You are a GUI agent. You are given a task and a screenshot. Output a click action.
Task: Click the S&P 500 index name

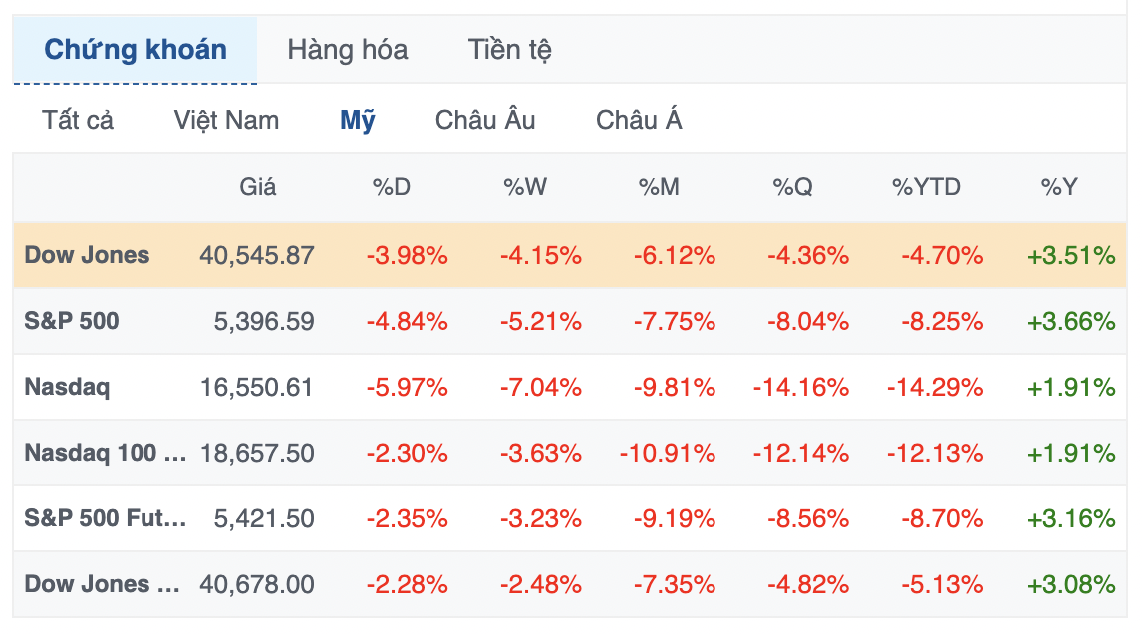(x=72, y=321)
